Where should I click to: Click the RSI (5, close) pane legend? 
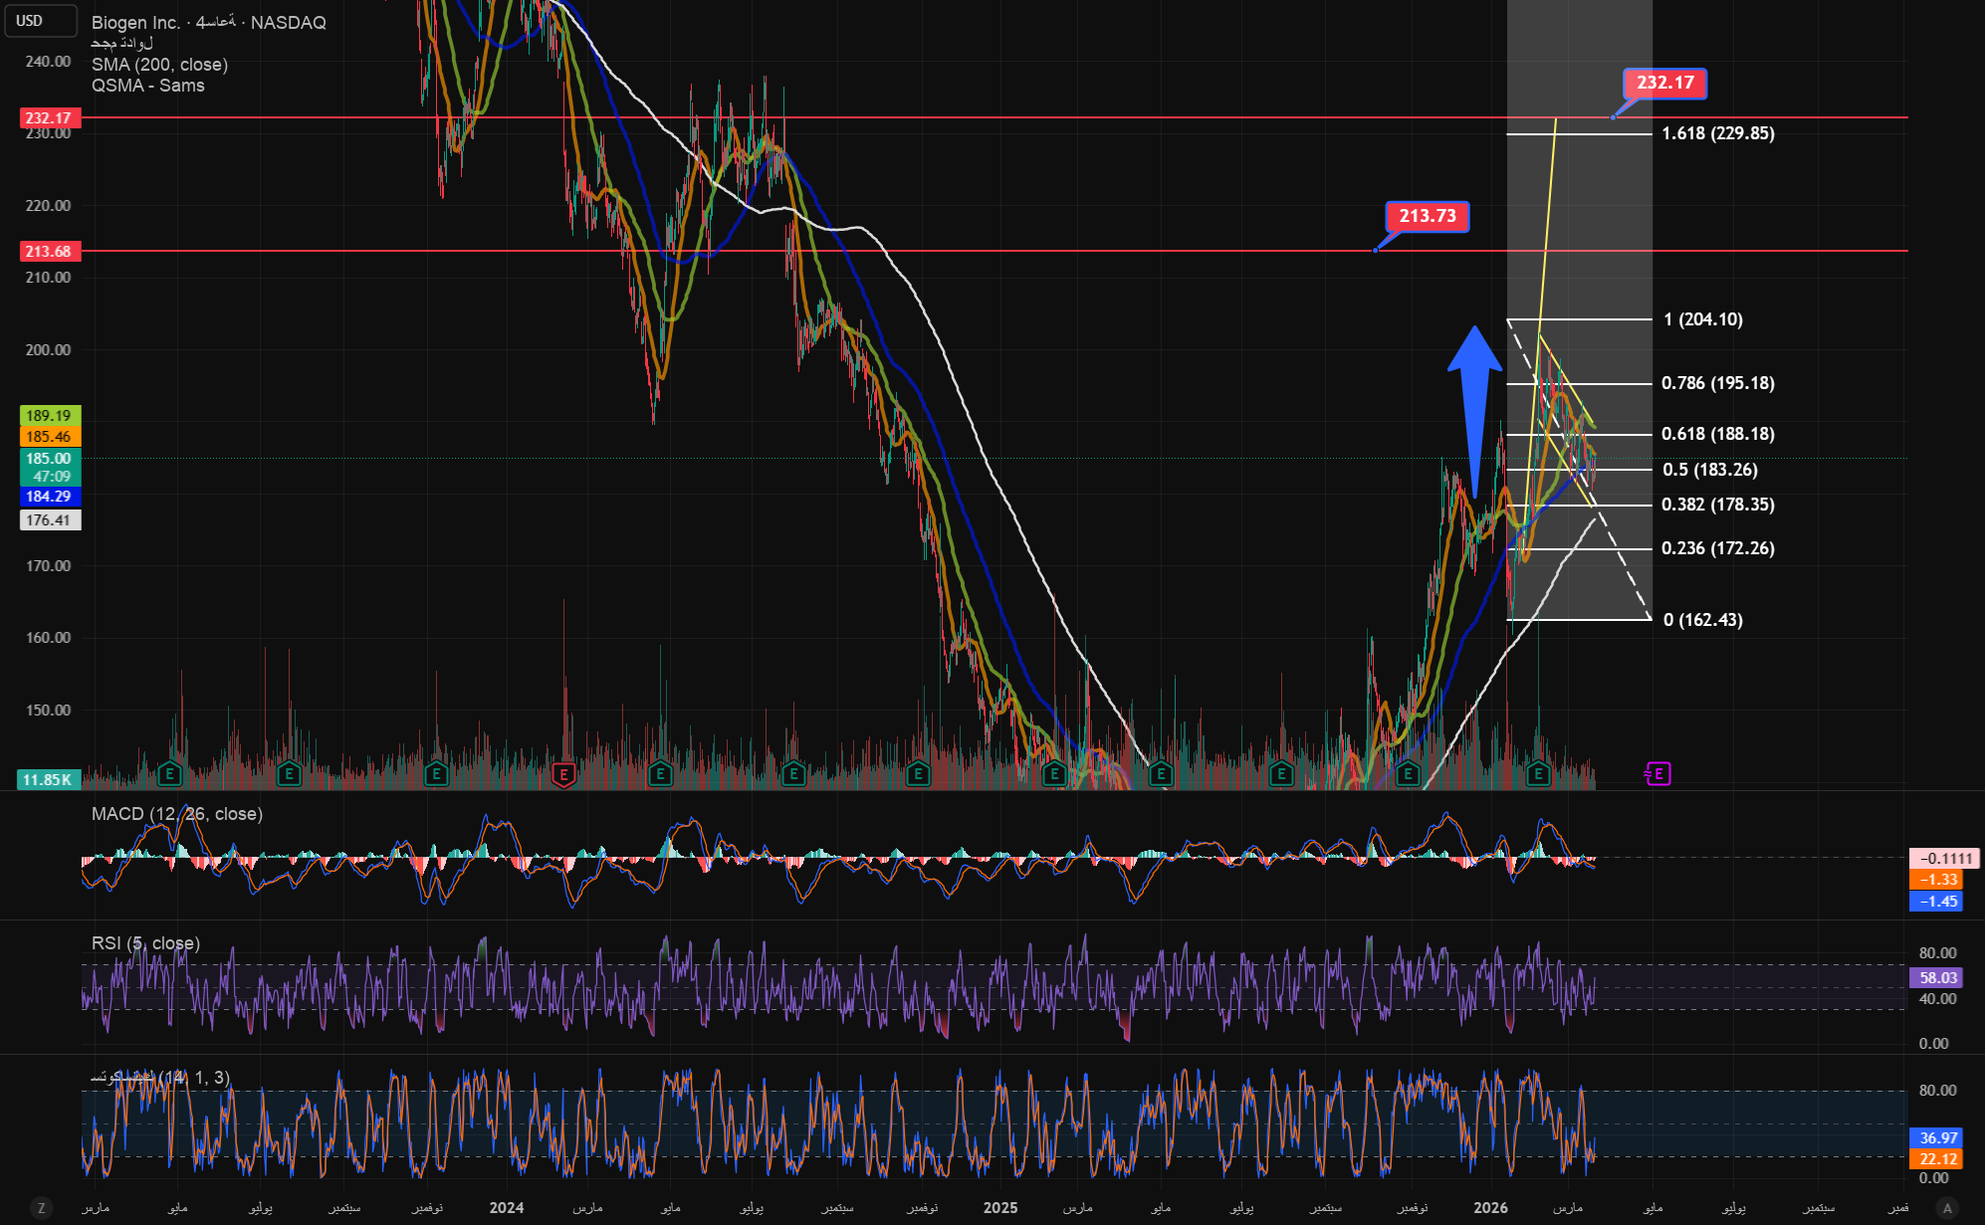(145, 943)
